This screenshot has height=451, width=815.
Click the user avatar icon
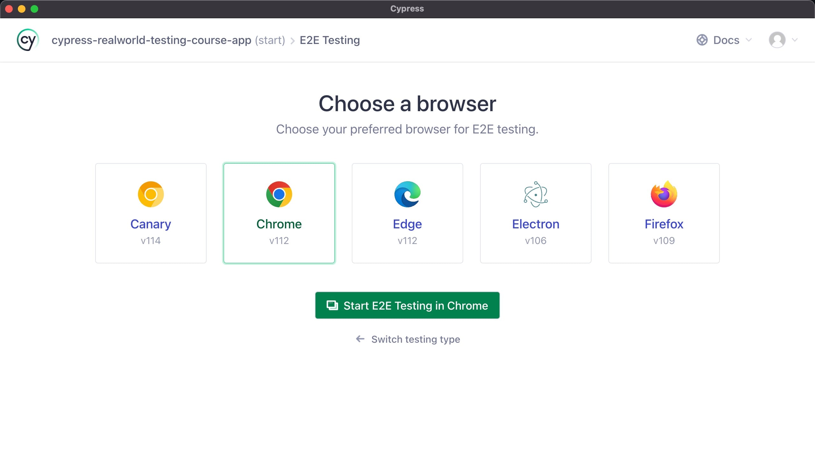777,40
